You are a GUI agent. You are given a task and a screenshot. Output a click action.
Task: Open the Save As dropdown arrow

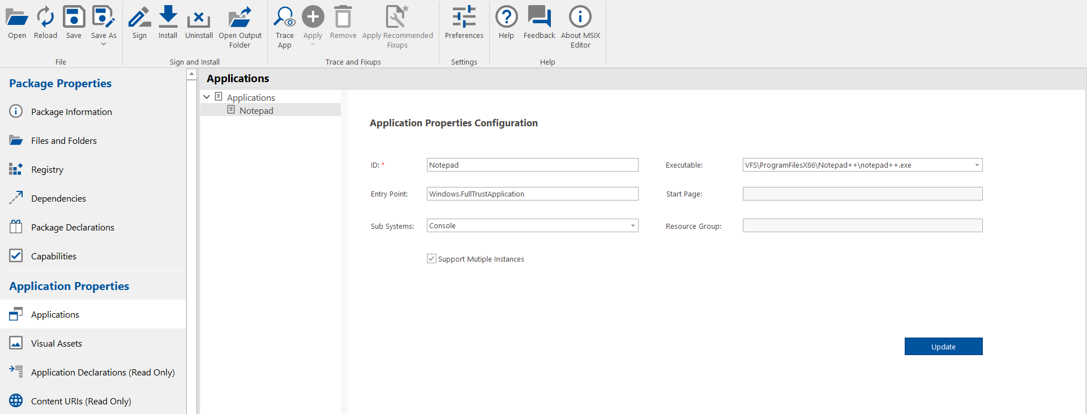(x=104, y=44)
